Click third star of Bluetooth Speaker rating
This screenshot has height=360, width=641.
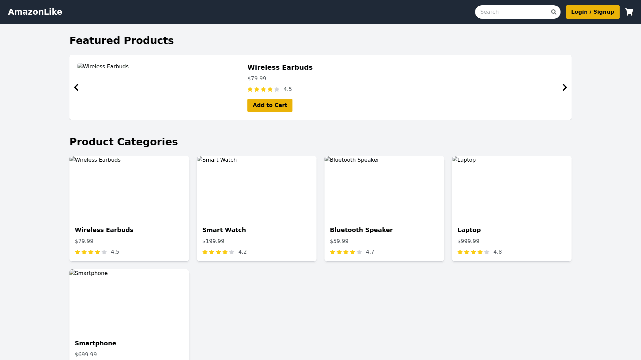[x=346, y=252]
